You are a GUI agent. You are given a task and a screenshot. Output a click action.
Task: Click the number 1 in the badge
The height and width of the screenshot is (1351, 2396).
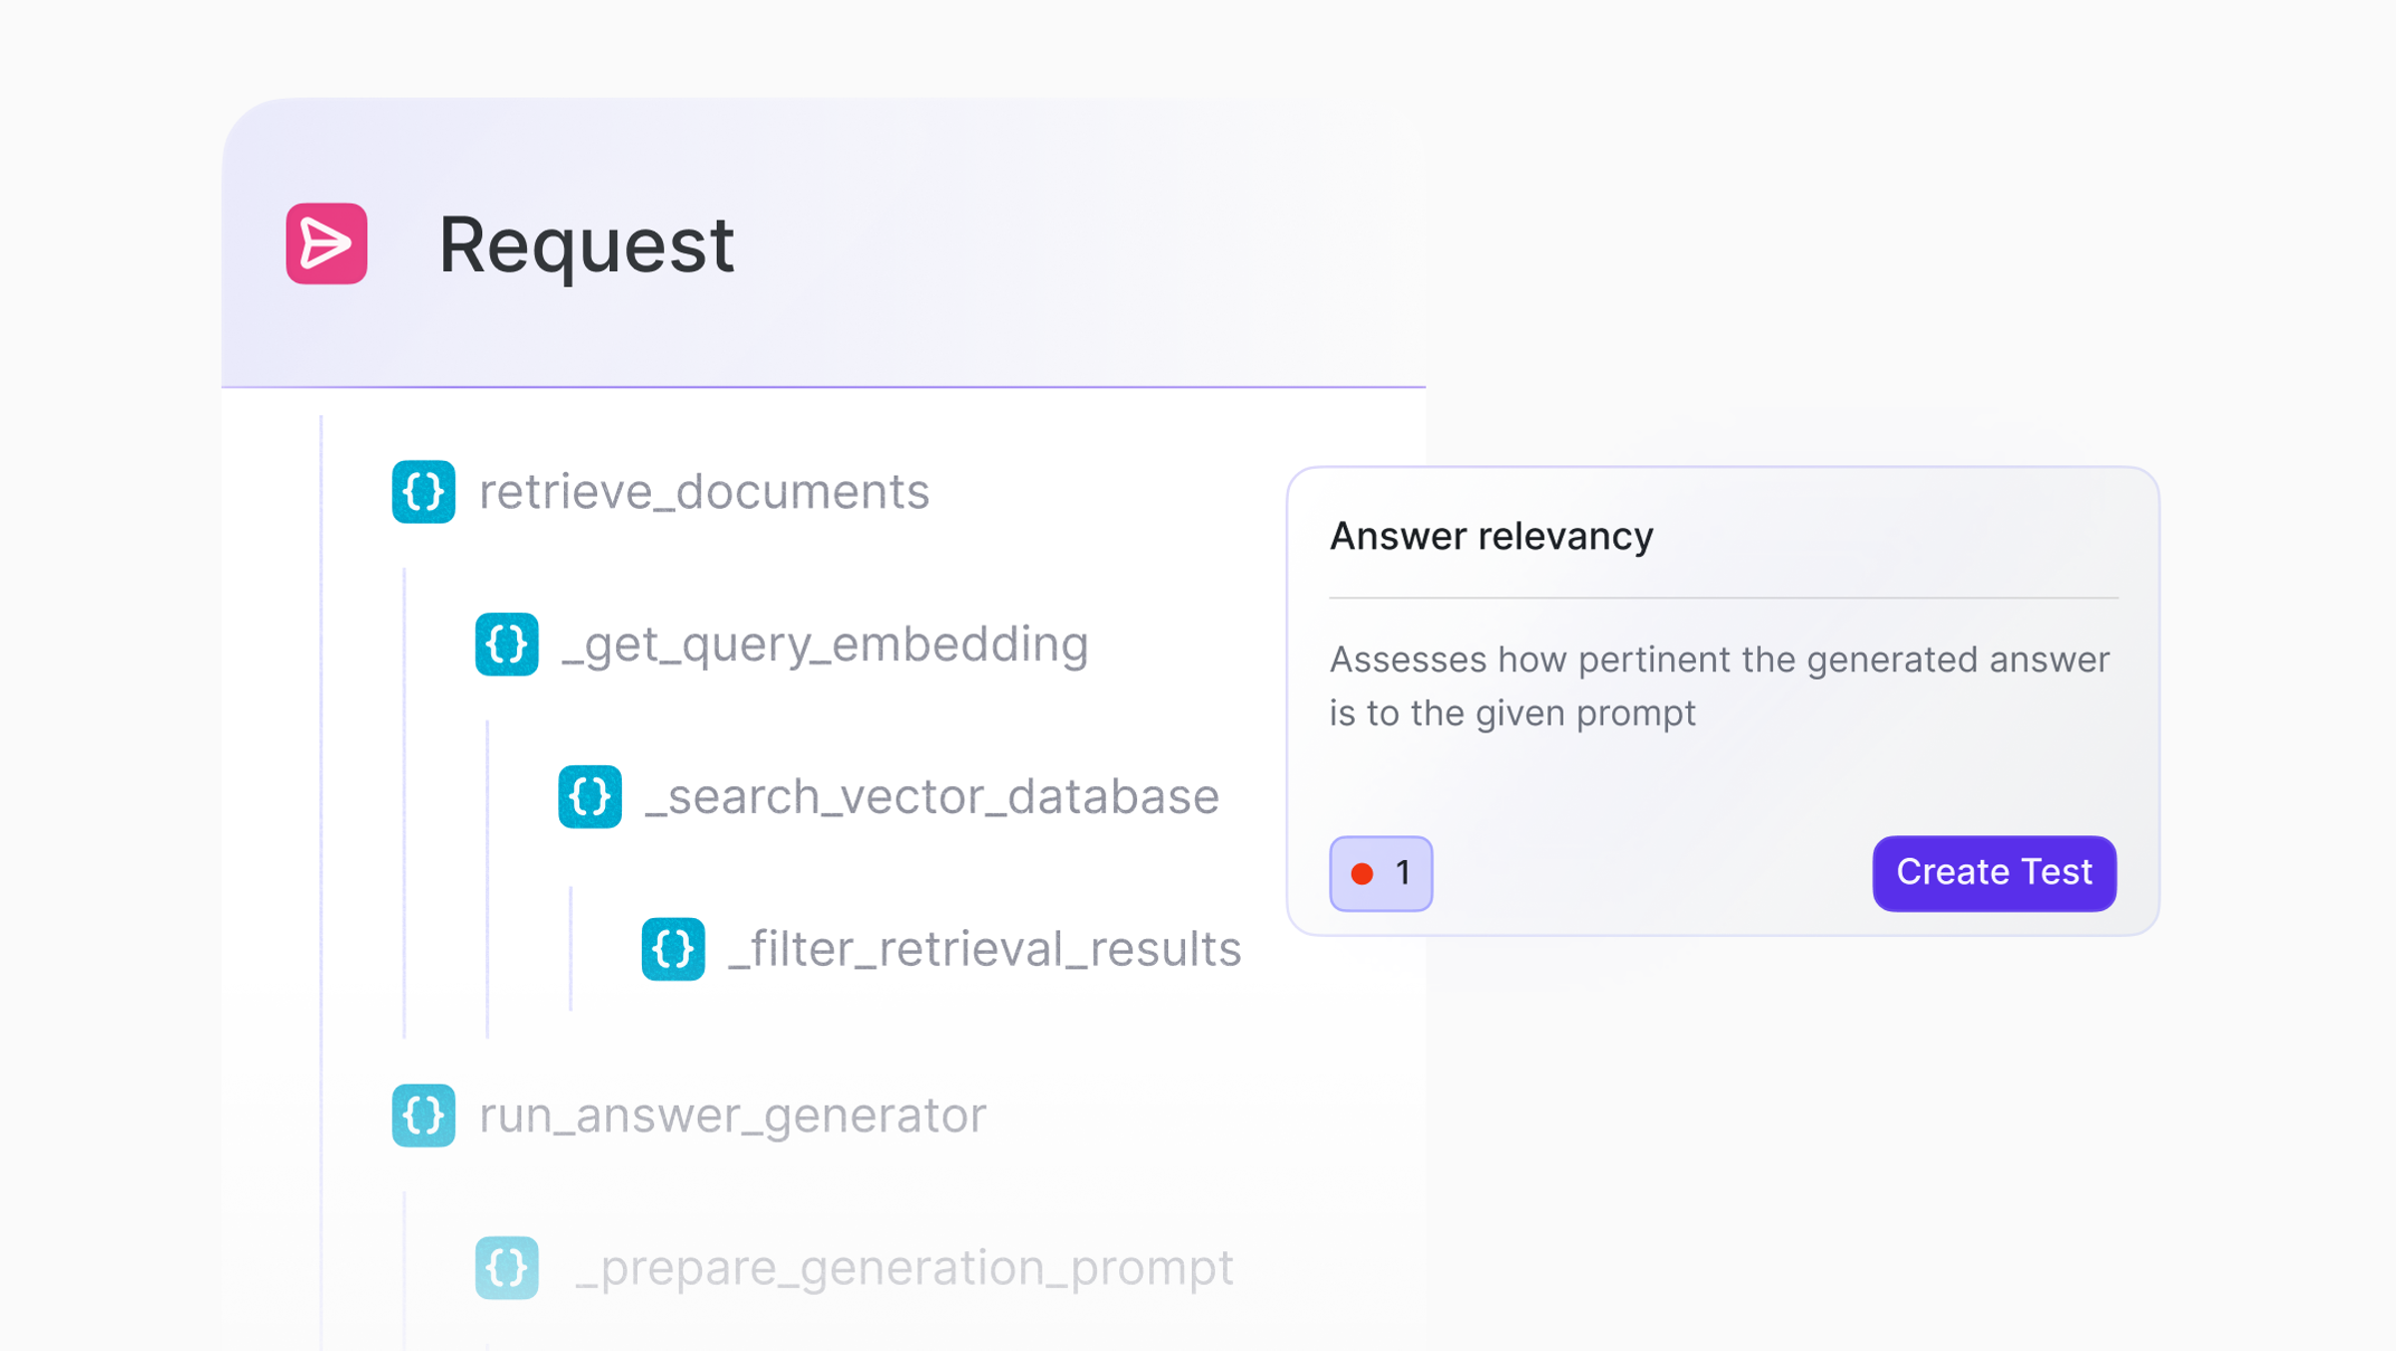(1403, 874)
